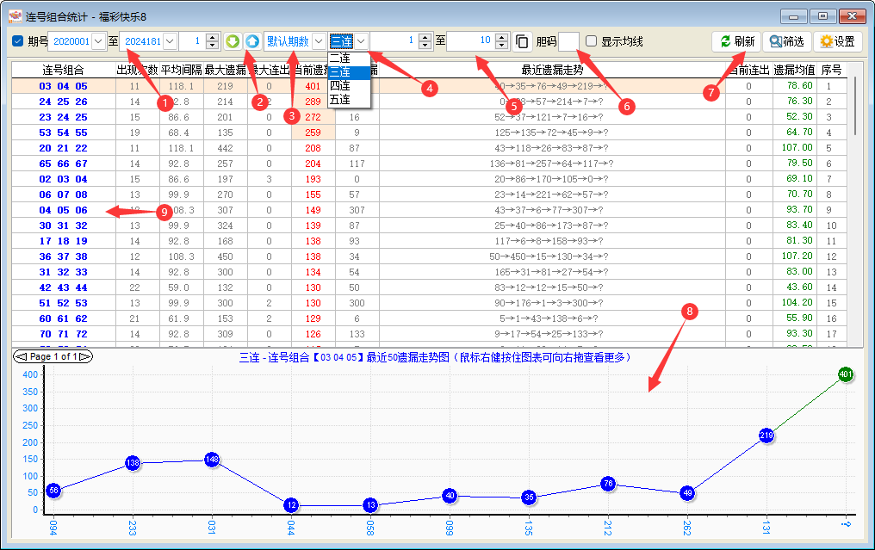This screenshot has width=875, height=550.
Task: Click the 刷新 refresh button
Action: coord(736,41)
